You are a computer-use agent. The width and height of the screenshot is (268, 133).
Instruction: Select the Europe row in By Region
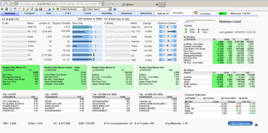(x=219, y=79)
